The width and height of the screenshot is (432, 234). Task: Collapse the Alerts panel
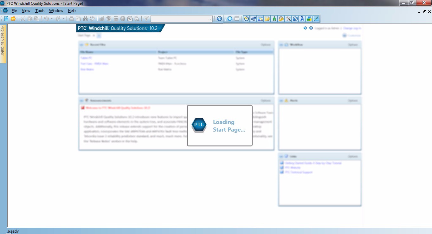coord(281,101)
